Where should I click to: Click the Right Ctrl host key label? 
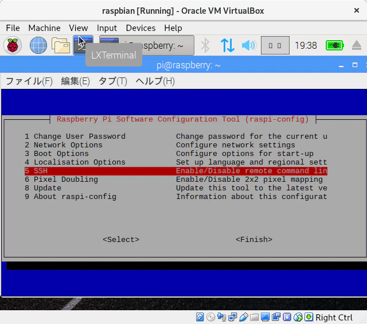(x=334, y=318)
